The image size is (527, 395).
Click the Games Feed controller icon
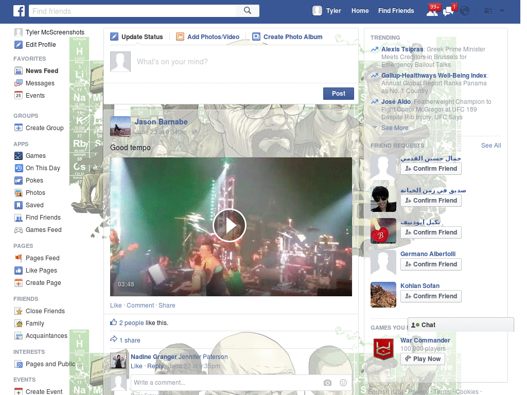19,230
